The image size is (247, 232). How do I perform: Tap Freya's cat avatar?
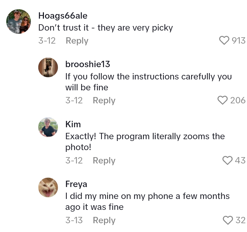point(48,187)
